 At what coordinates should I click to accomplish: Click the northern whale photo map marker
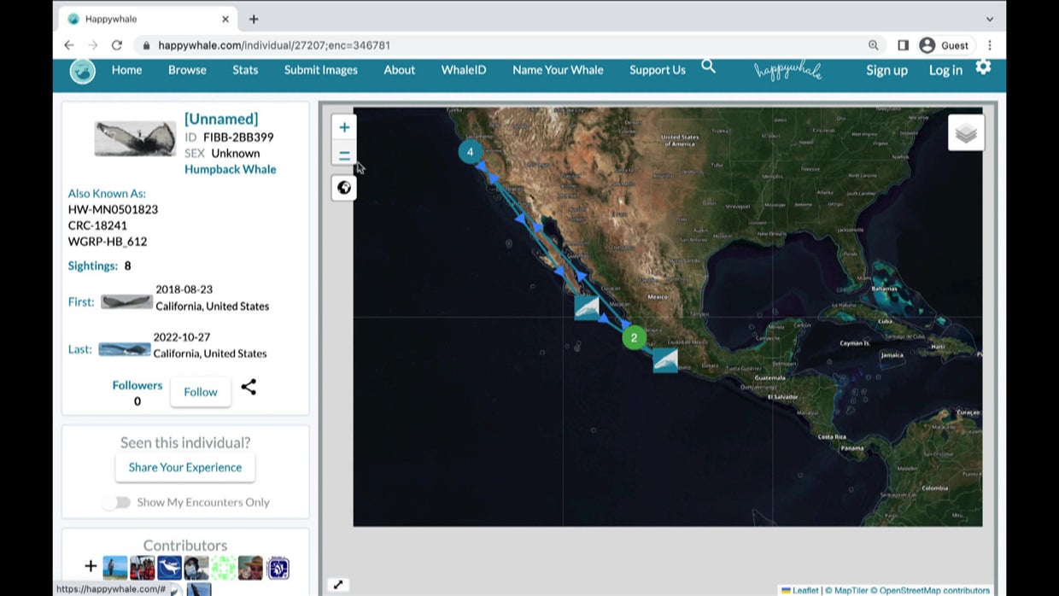[x=587, y=307]
